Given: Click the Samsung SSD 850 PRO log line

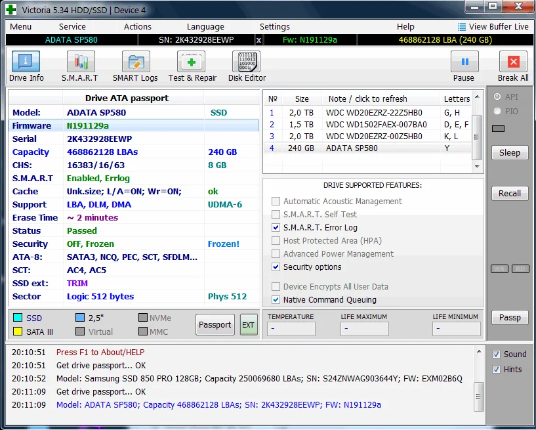Looking at the screenshot, I should coord(259,379).
